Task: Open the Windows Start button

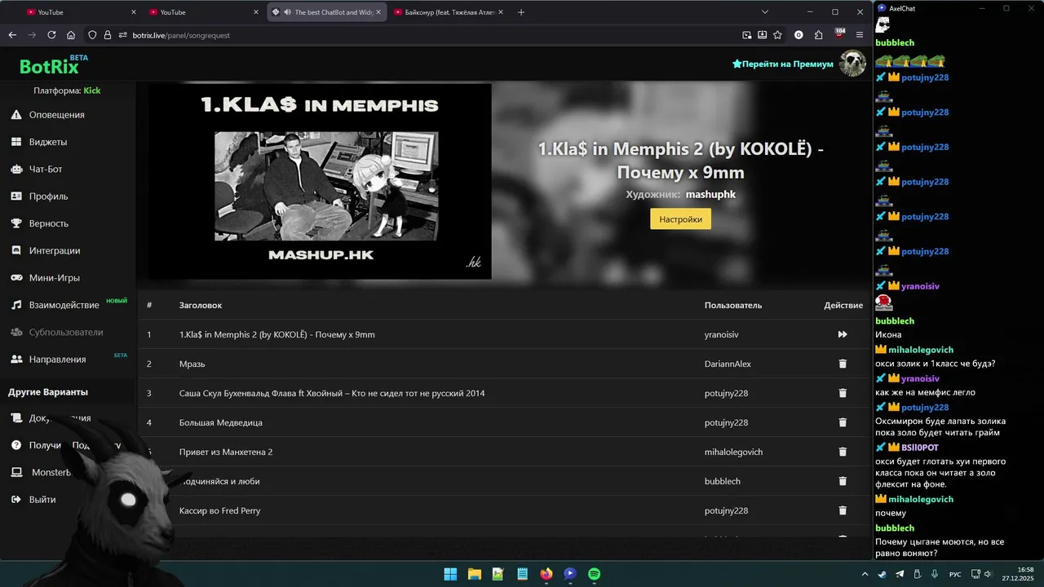Action: tap(450, 574)
